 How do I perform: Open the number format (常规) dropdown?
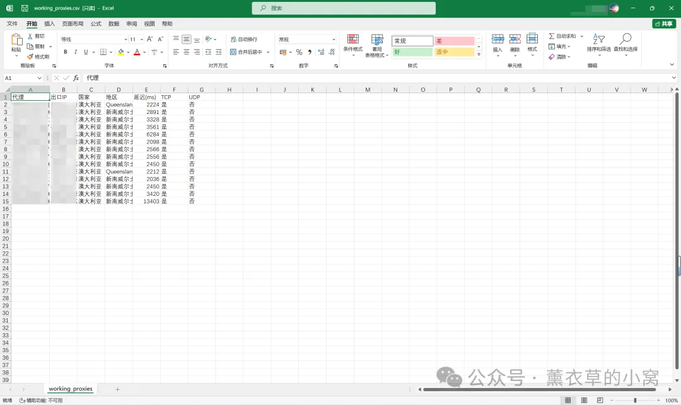(334, 40)
